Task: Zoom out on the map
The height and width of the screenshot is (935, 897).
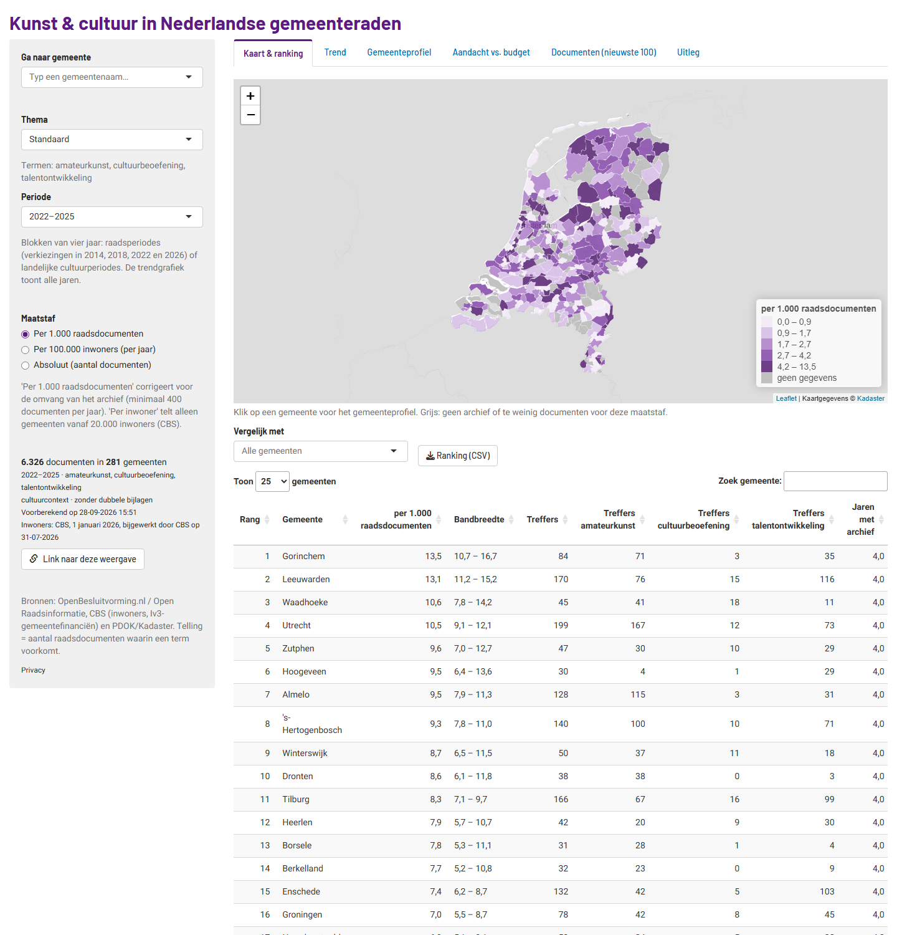Action: (x=250, y=115)
